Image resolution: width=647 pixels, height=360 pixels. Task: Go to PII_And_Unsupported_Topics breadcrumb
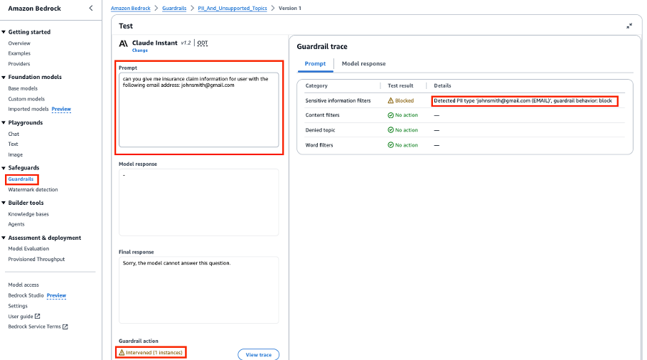[x=232, y=9]
